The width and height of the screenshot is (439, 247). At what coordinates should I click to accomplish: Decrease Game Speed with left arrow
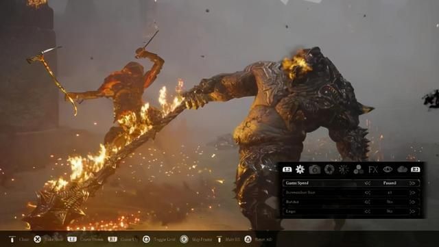368,183
